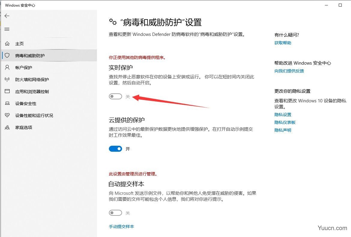Click the laptop icon for 设备安全性
This screenshot has height=237, width=351.
pyautogui.click(x=7, y=104)
